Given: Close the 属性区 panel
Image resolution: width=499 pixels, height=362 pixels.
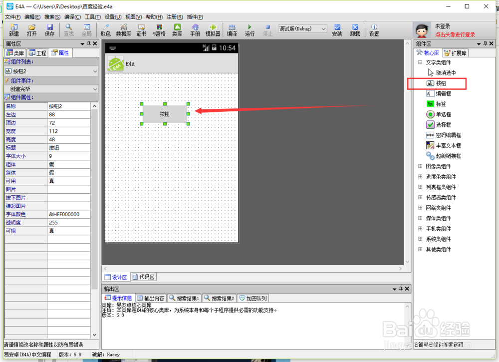Looking at the screenshot, I should 95,43.
